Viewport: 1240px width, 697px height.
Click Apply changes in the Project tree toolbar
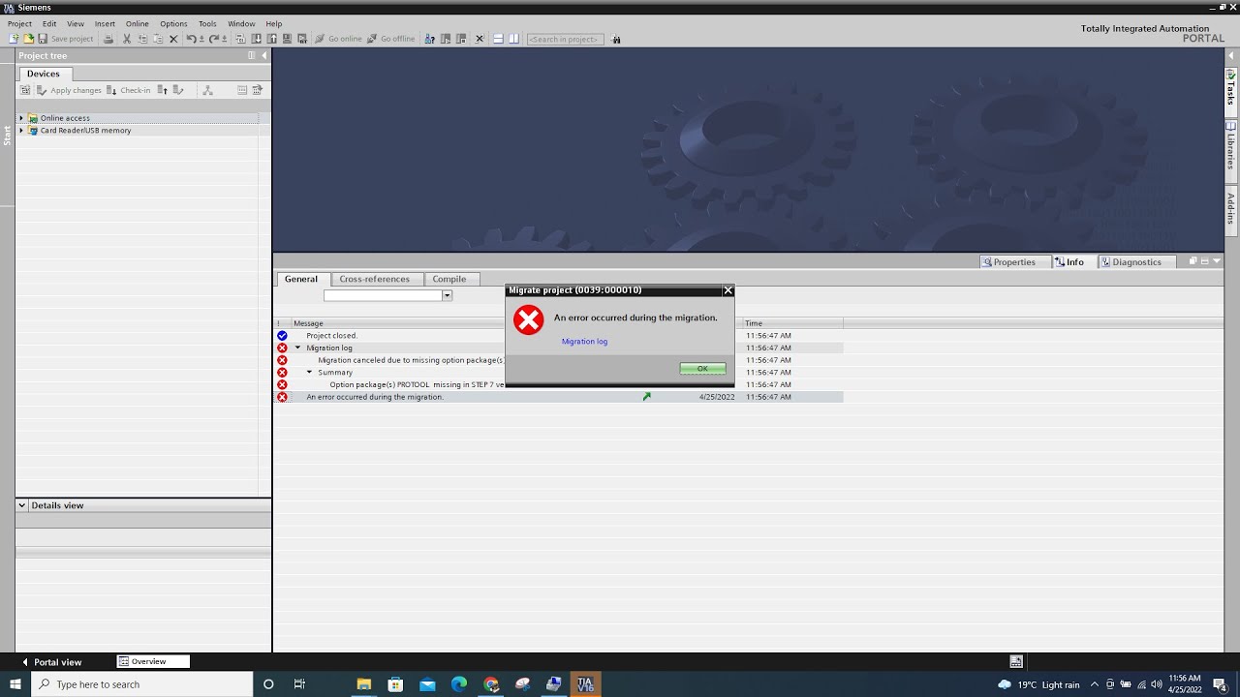coord(69,90)
